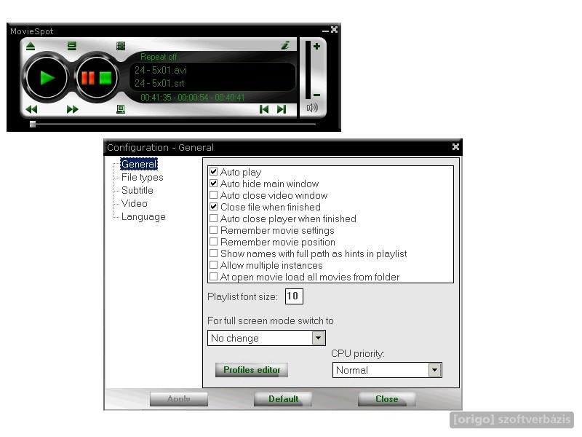Skip to the next track icon

pos(282,109)
